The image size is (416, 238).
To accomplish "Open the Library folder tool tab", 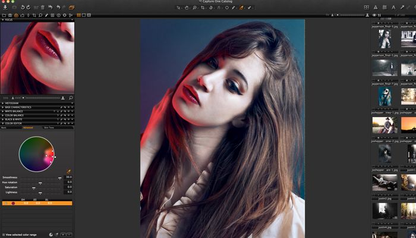I will (4, 15).
